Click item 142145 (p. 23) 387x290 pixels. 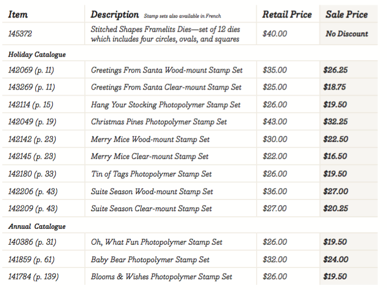pyautogui.click(x=33, y=157)
